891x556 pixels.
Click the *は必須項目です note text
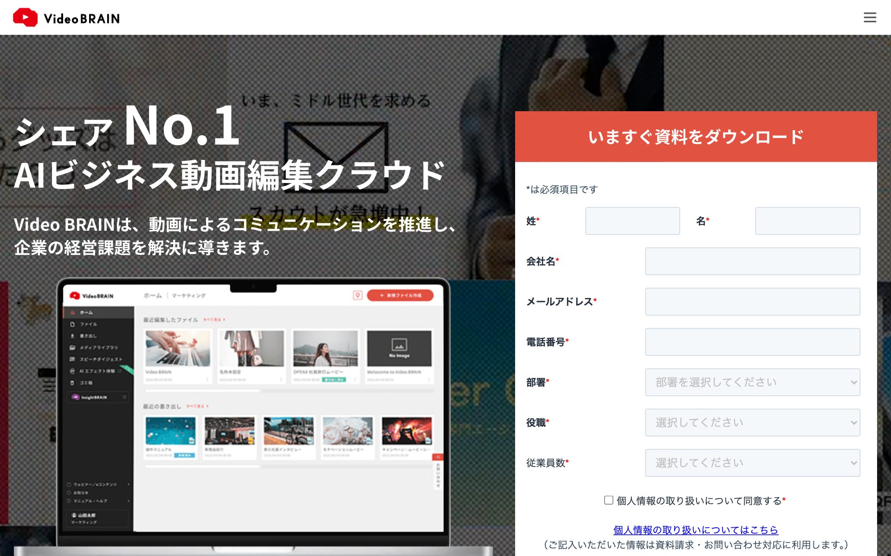click(562, 190)
